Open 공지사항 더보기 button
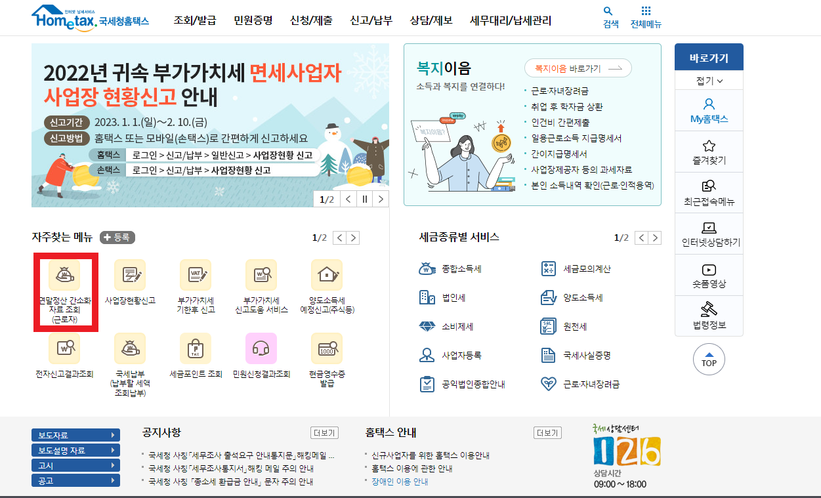Screen dimensions: 821x498 coord(326,433)
